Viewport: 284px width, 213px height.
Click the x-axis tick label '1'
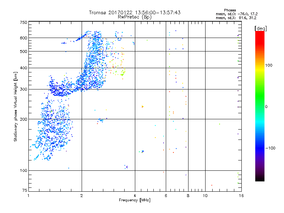(28, 196)
